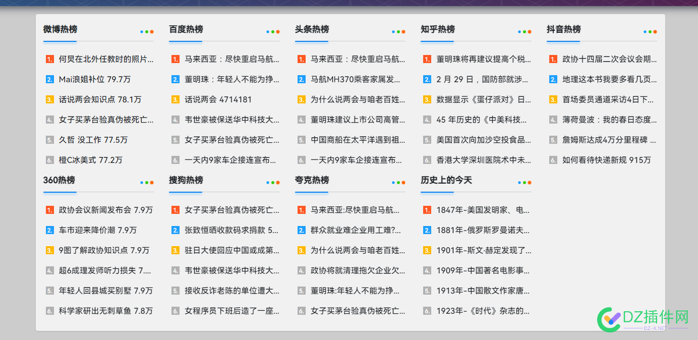Open Douyin item 政协十四届二次会议会期

click(610, 59)
